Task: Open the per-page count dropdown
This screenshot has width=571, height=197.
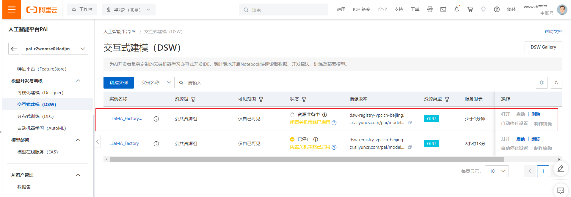Action: (x=497, y=171)
